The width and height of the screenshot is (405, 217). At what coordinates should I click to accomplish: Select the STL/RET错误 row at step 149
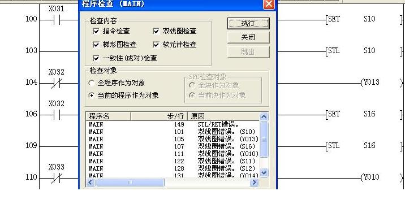(173, 124)
